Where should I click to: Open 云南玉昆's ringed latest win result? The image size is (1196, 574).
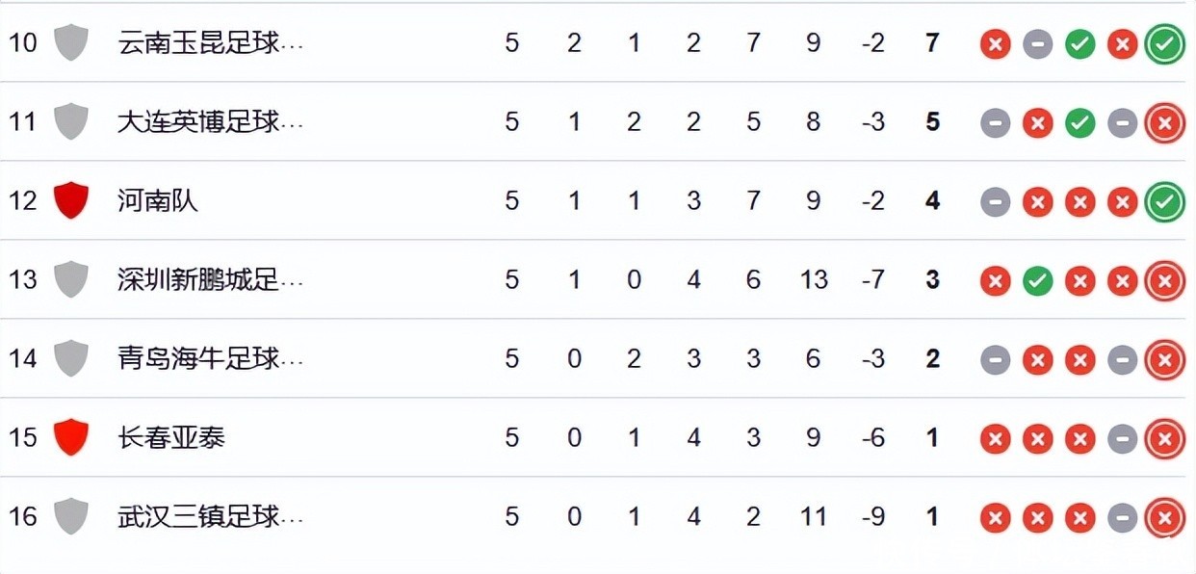(1164, 44)
